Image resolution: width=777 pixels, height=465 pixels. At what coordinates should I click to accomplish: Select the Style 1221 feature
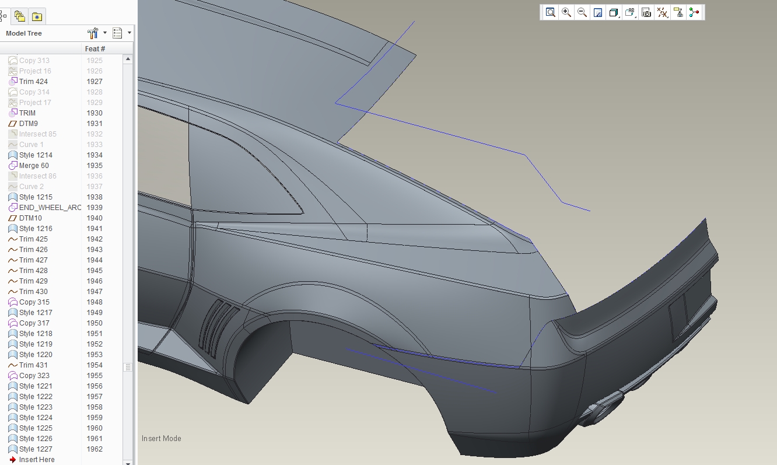click(x=36, y=386)
